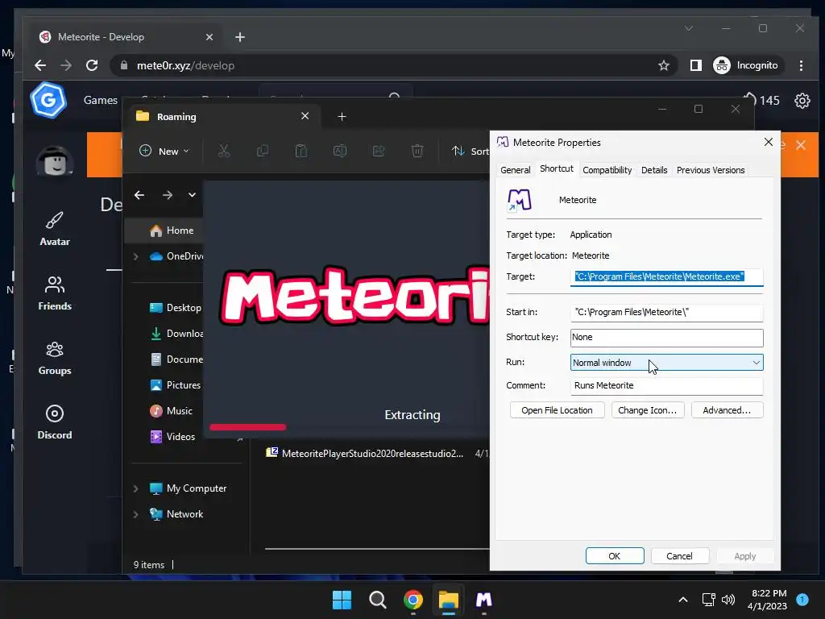The width and height of the screenshot is (825, 619).
Task: Click Copy icon in Explorer toolbar
Action: (x=262, y=151)
